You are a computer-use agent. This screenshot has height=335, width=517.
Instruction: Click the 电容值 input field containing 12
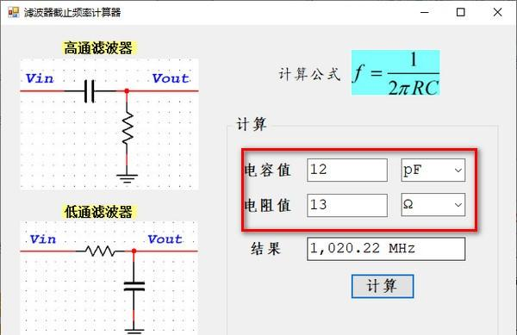(x=347, y=170)
